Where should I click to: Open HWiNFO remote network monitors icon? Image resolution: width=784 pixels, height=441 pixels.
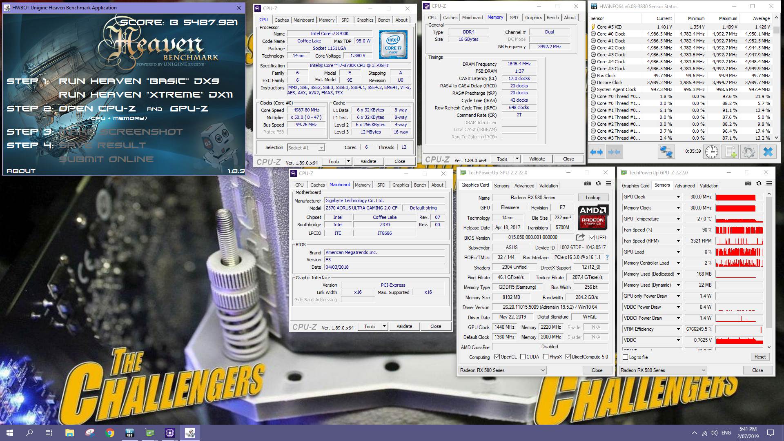(666, 152)
